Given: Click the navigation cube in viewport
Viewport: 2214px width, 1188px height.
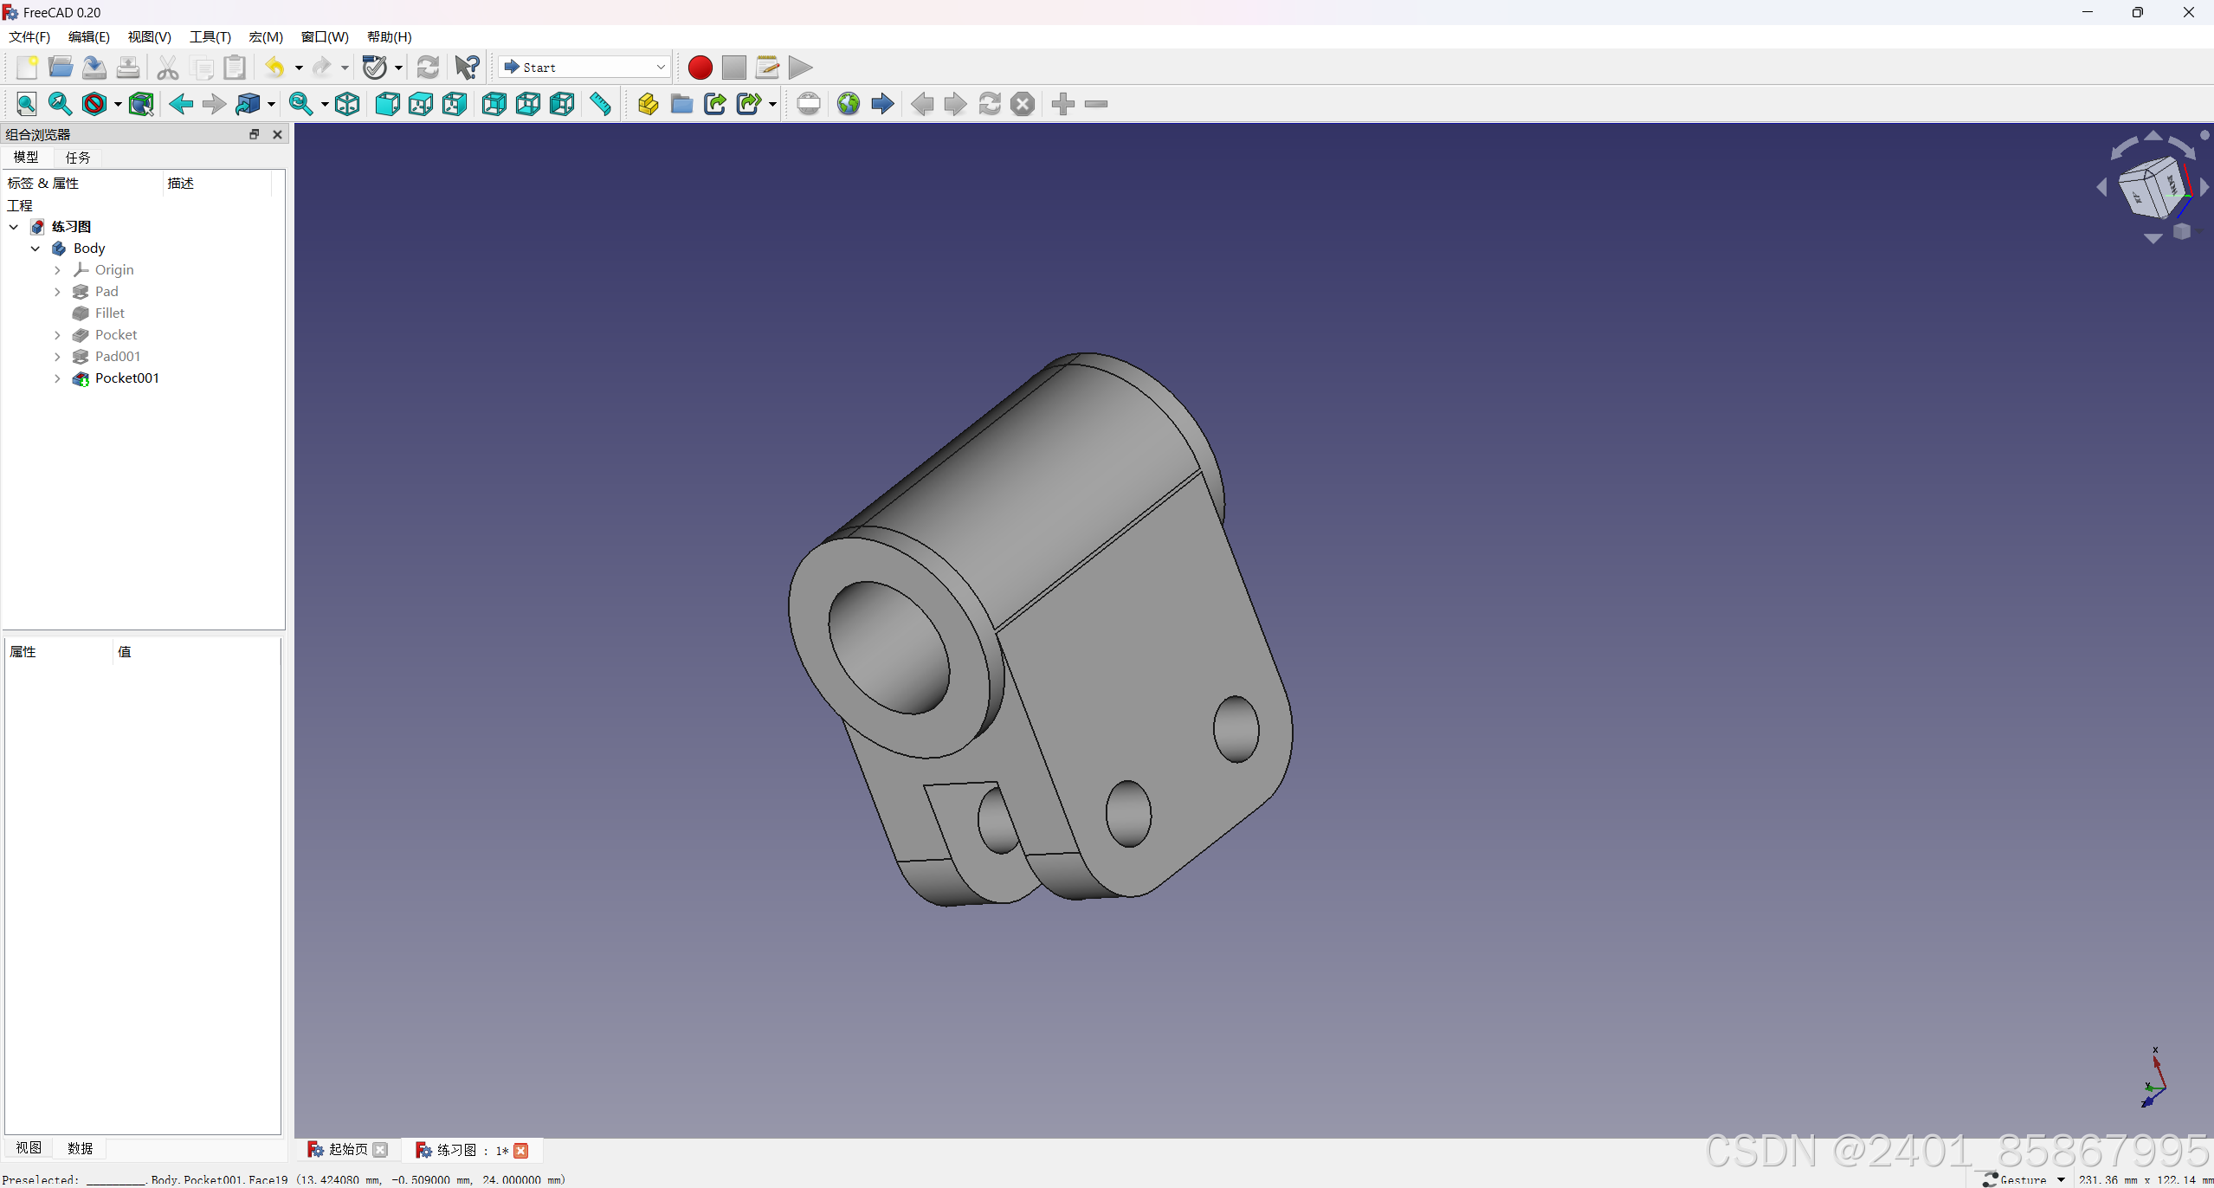Looking at the screenshot, I should click(2153, 187).
